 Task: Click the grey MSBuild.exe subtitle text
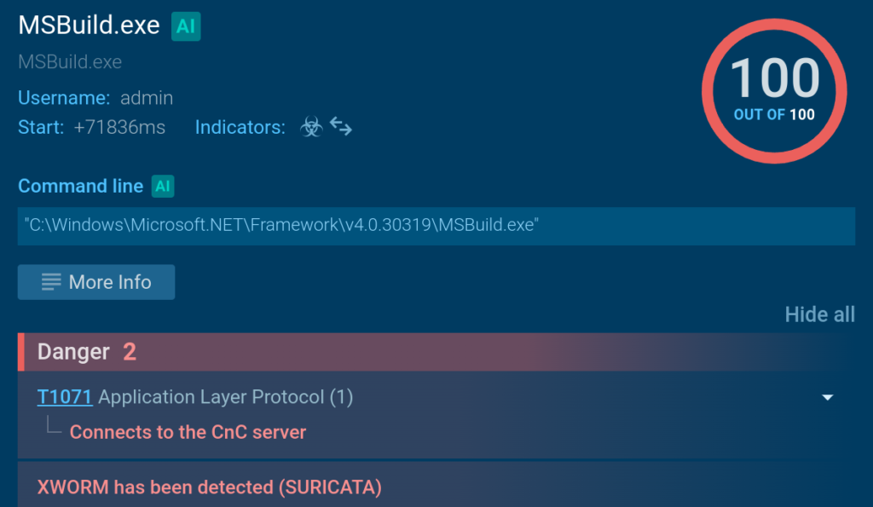click(70, 62)
